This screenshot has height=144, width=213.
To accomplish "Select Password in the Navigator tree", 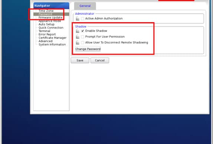I will tap(45, 14).
